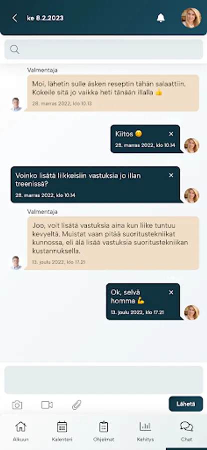Open the Kehitys progress tab
The image size is (207, 450).
pyautogui.click(x=145, y=431)
